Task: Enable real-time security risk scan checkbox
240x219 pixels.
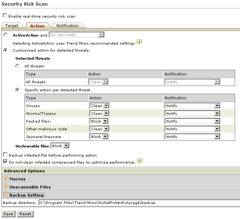Action: [x=5, y=16]
